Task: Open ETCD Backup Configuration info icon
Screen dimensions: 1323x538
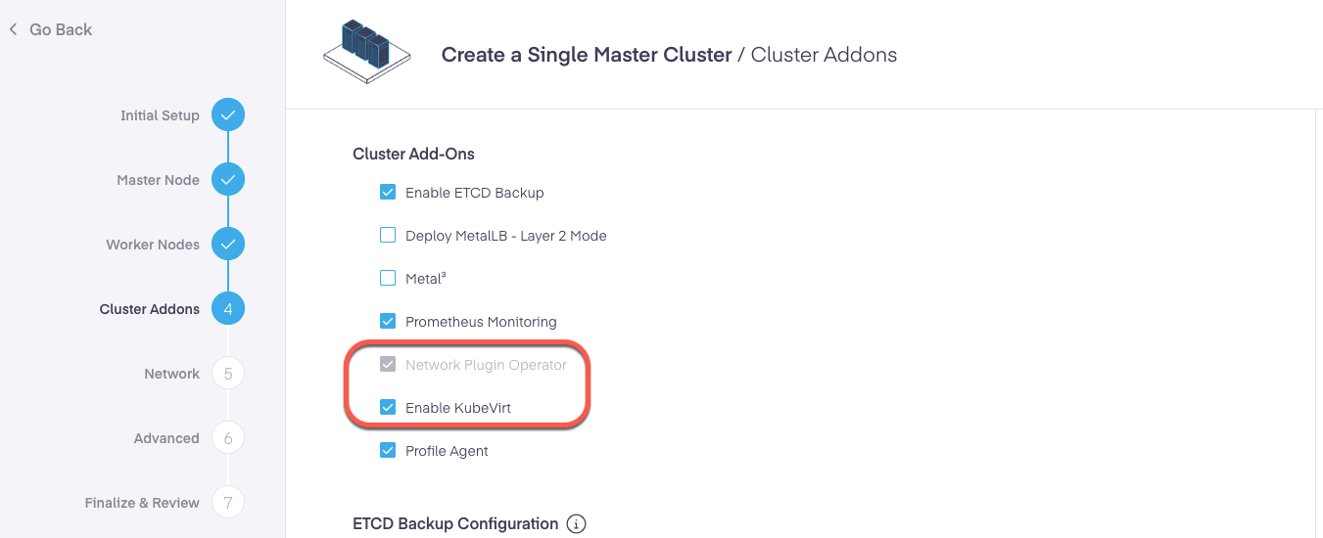Action: (x=577, y=524)
